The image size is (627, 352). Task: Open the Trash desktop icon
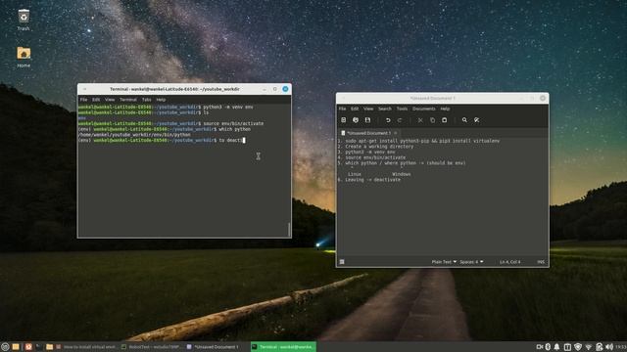[x=24, y=20]
